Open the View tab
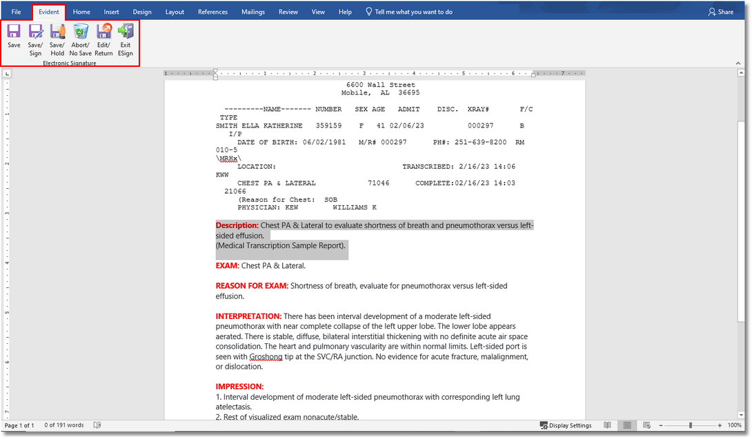 [318, 12]
